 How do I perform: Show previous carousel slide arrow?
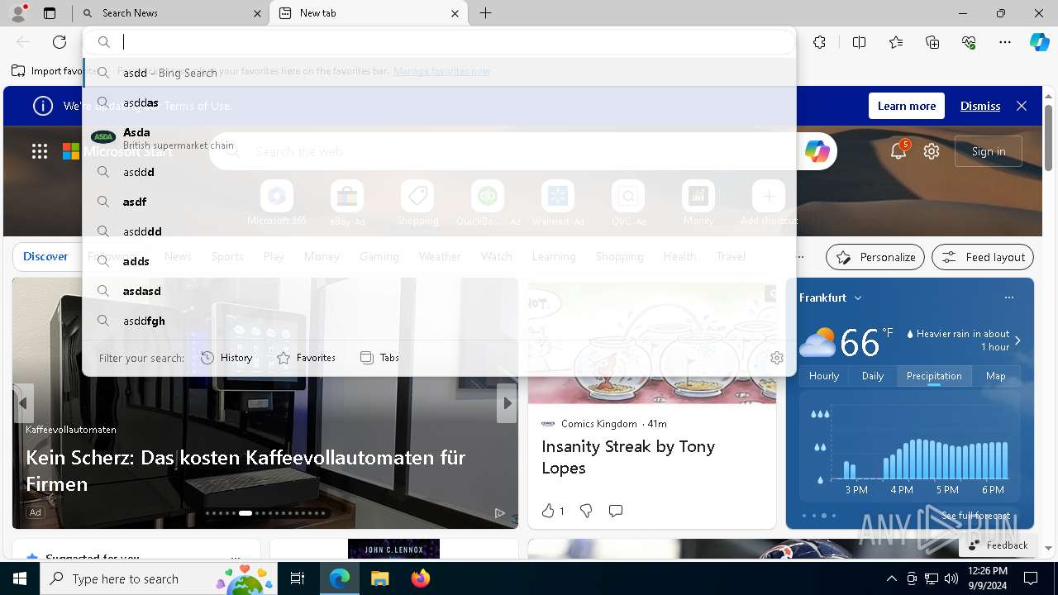point(23,403)
